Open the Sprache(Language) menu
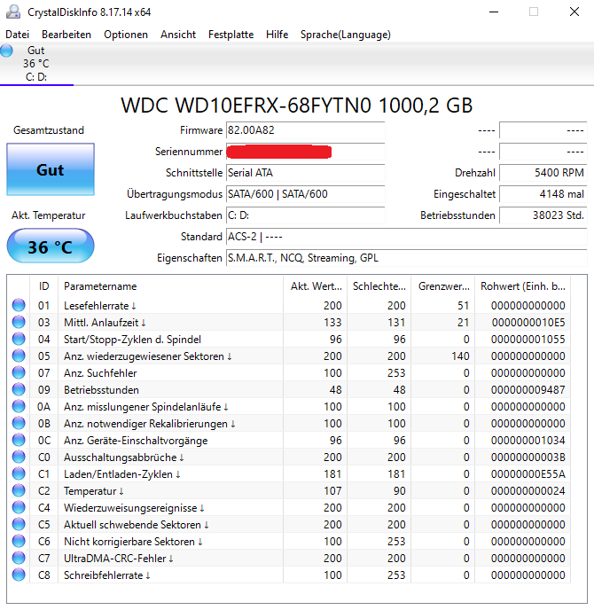594x610 pixels. point(346,35)
